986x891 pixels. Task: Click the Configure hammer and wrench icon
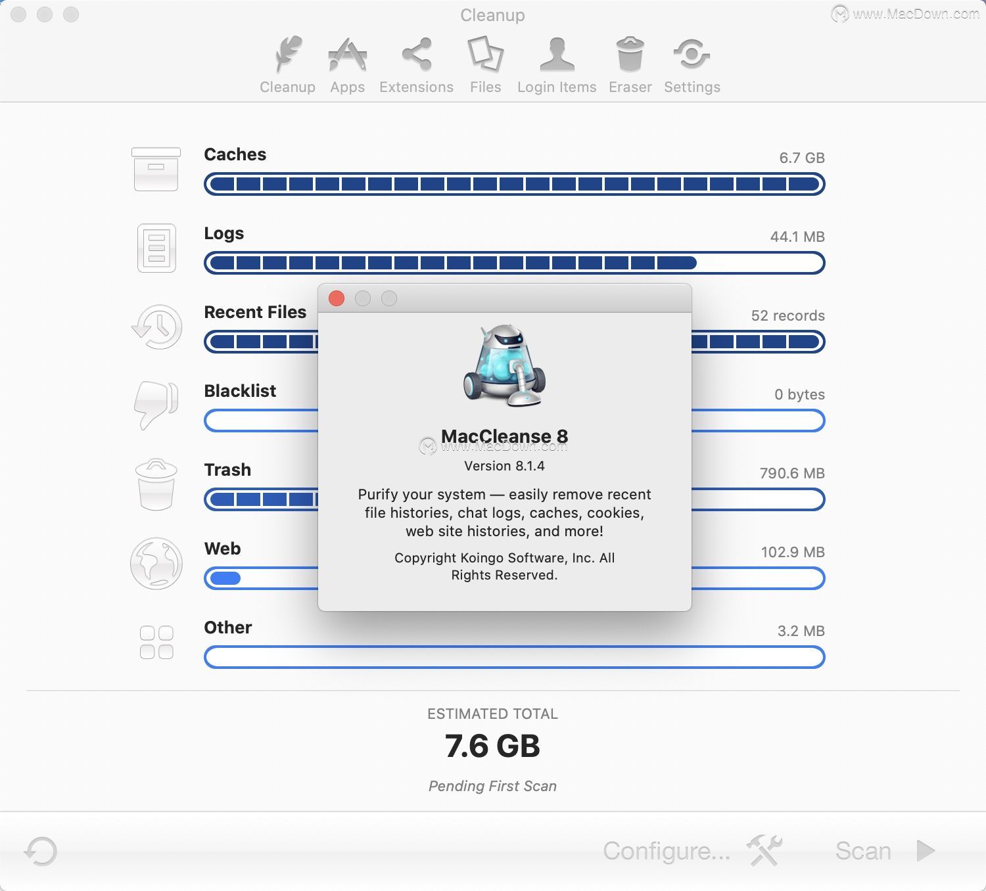pyautogui.click(x=764, y=850)
